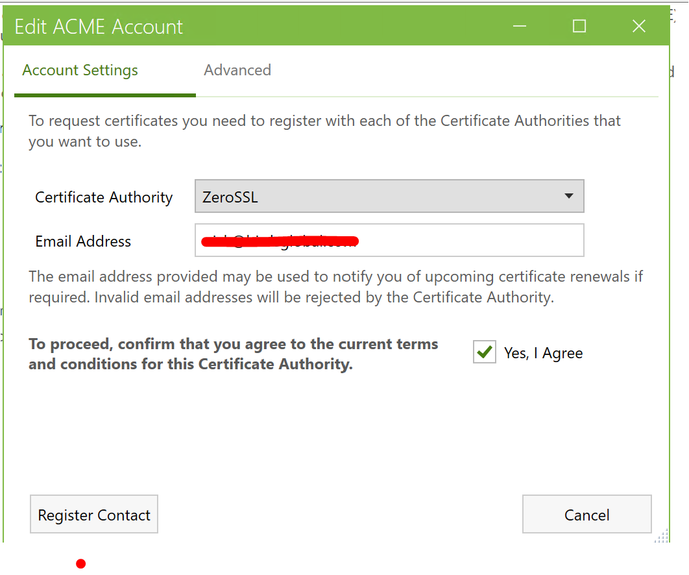Click the bold terms and conditions text
This screenshot has width=689, height=575.
pyautogui.click(x=234, y=354)
